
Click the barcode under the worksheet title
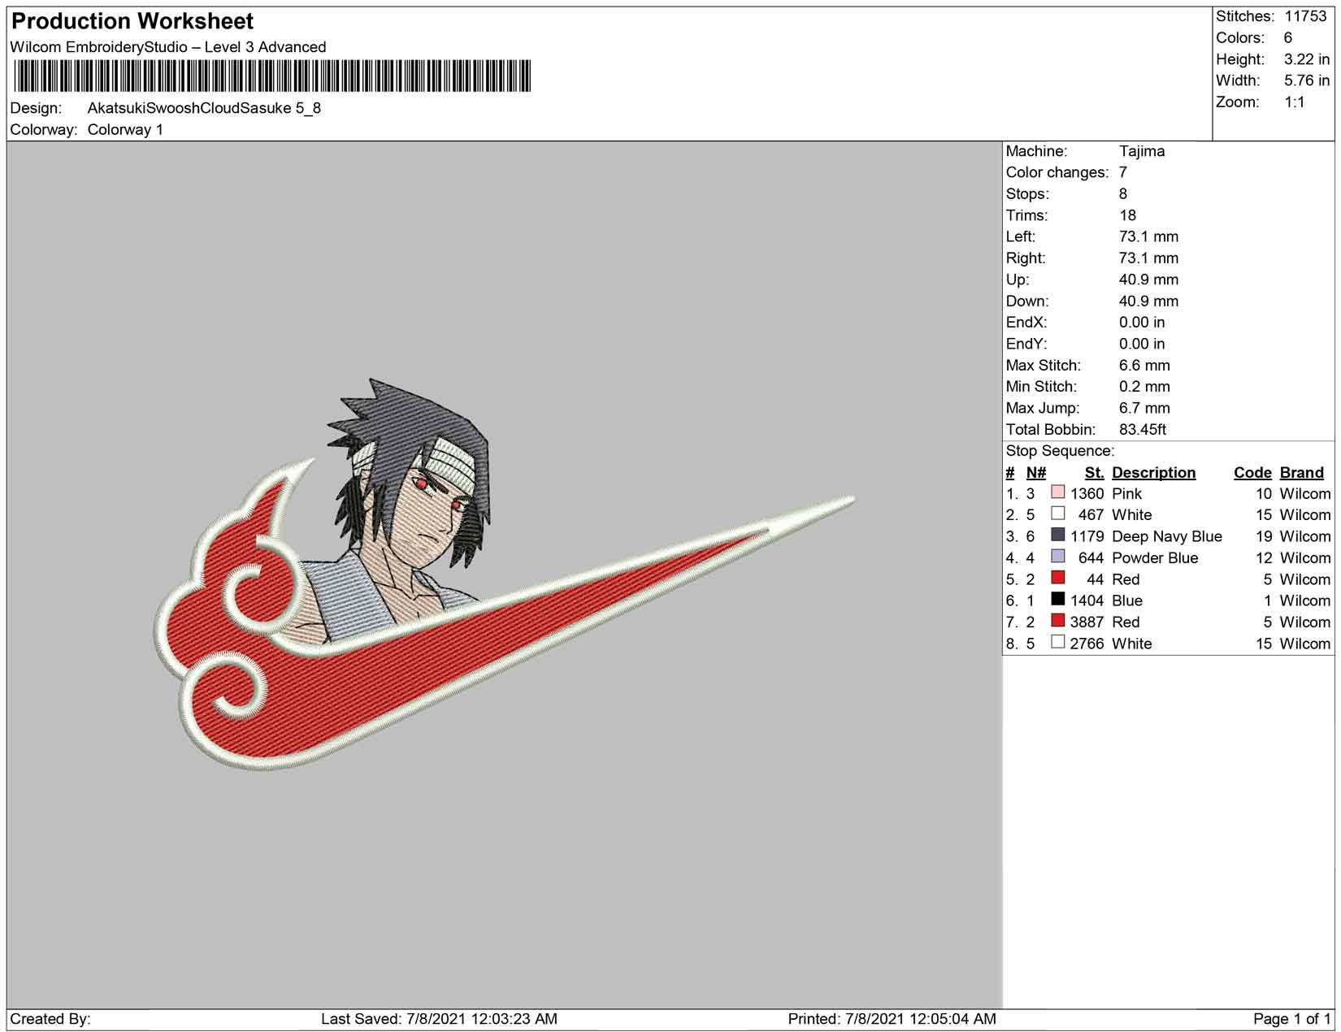272,76
